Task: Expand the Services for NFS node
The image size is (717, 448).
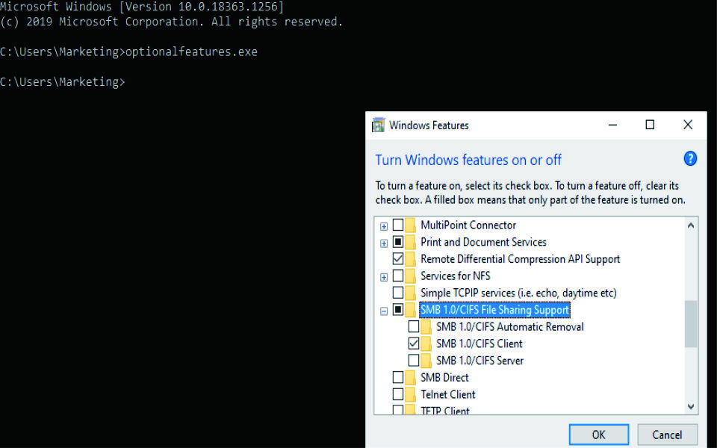Action: (x=384, y=277)
